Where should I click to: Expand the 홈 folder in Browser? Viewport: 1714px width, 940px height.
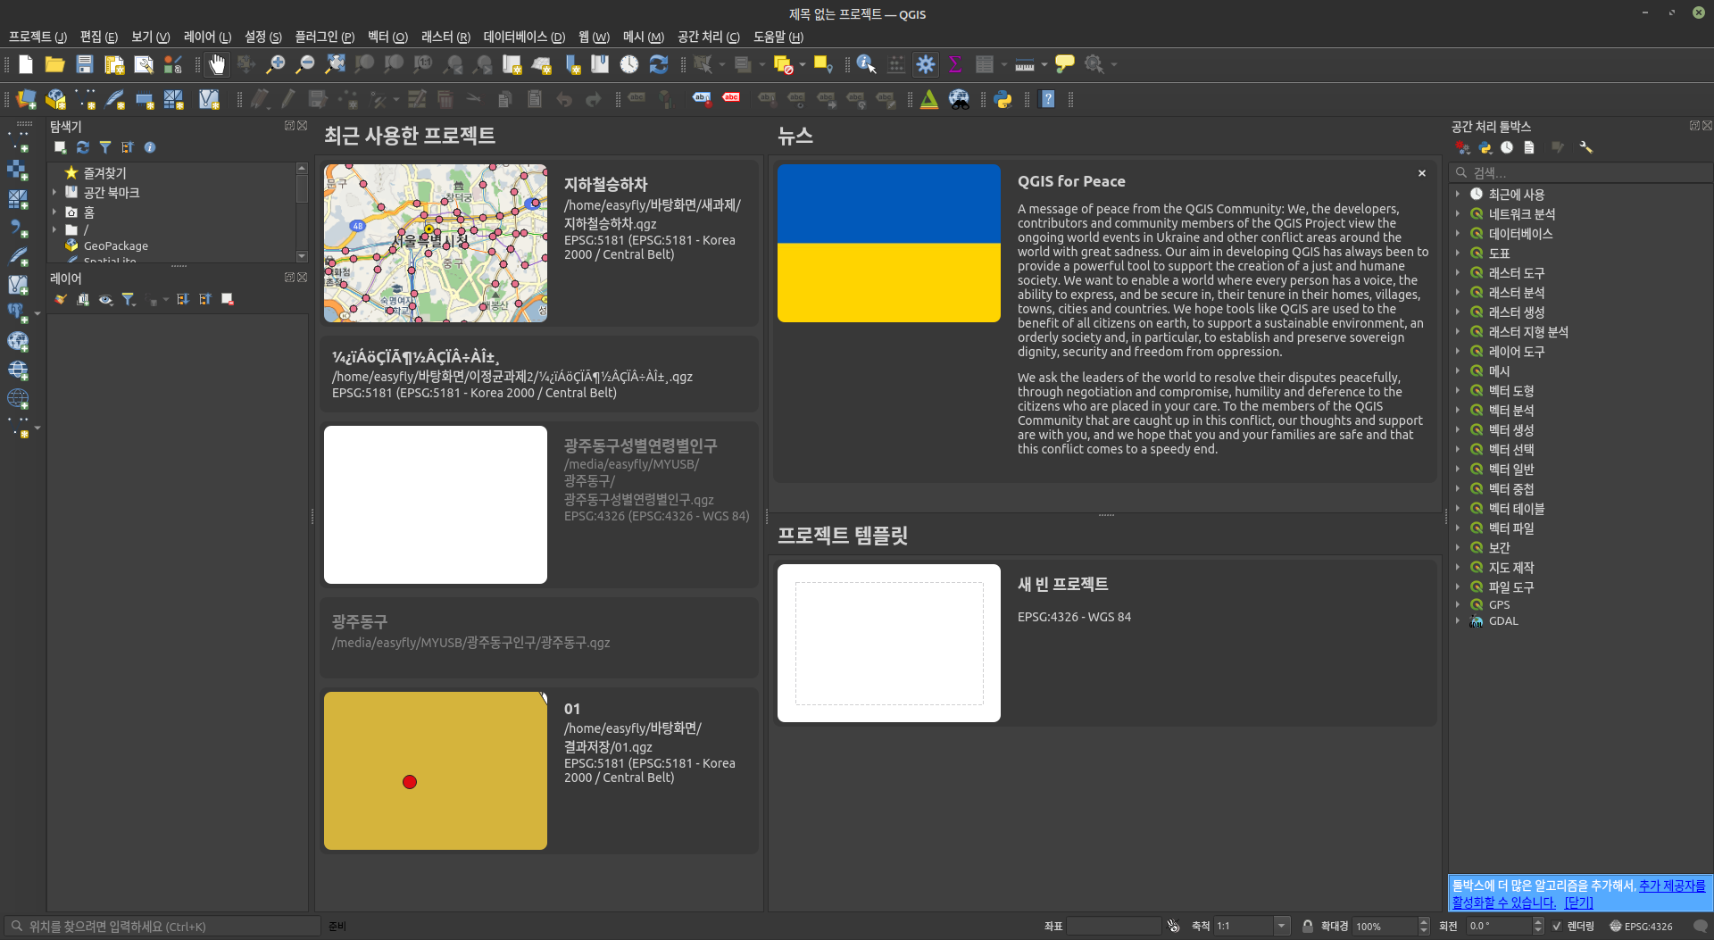point(54,212)
